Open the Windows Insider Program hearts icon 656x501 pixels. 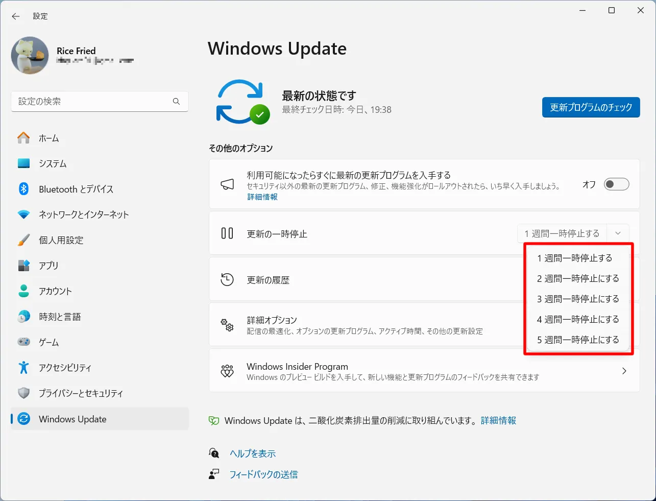(x=227, y=371)
